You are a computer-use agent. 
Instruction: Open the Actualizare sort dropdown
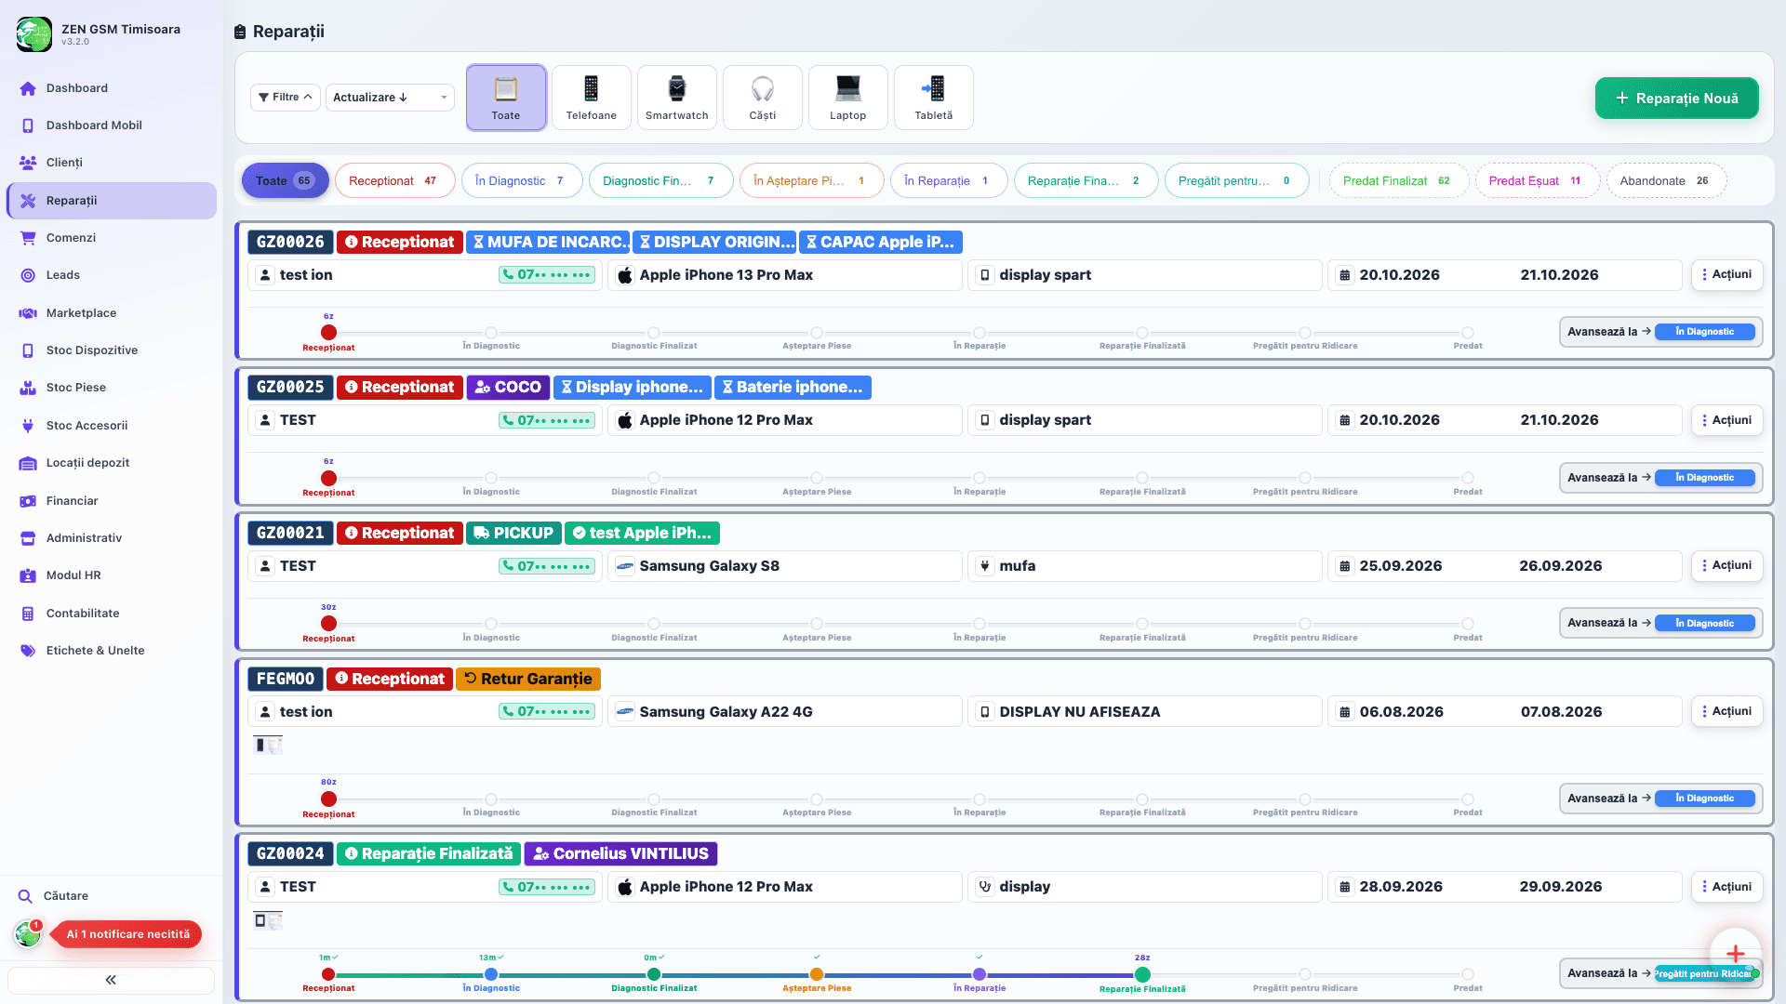(x=390, y=98)
